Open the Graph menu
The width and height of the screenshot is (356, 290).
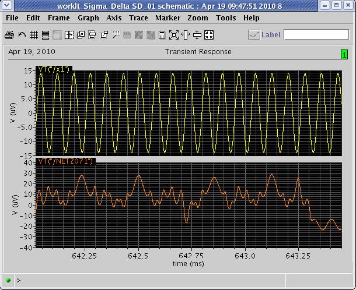tap(88, 18)
